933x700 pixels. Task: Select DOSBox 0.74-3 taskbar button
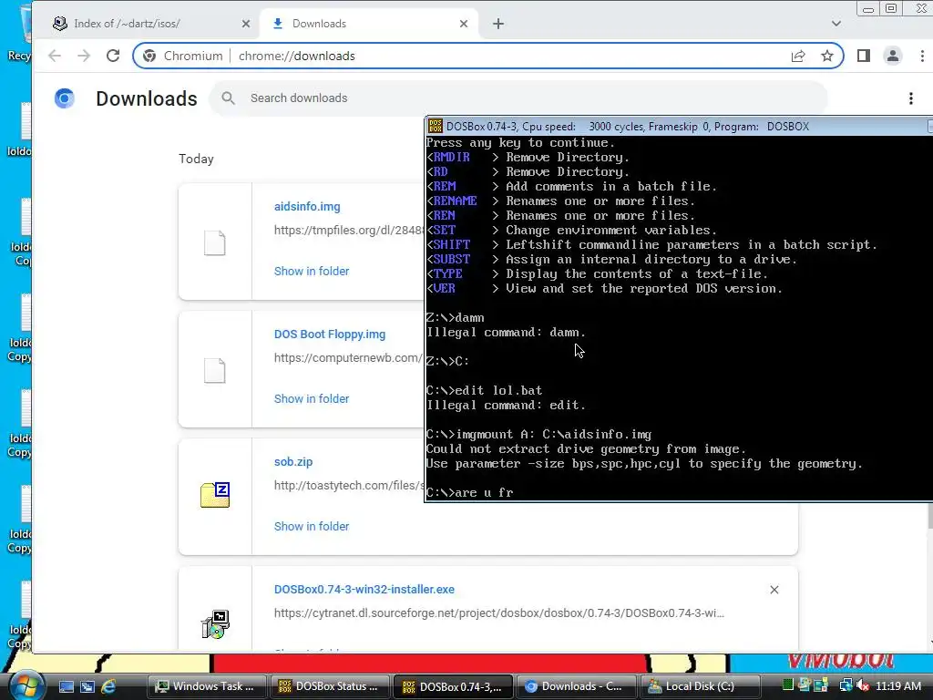454,686
